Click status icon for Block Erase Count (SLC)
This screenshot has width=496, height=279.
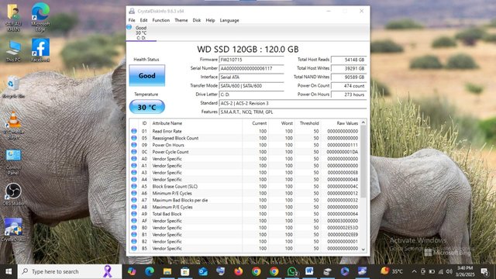coord(134,186)
